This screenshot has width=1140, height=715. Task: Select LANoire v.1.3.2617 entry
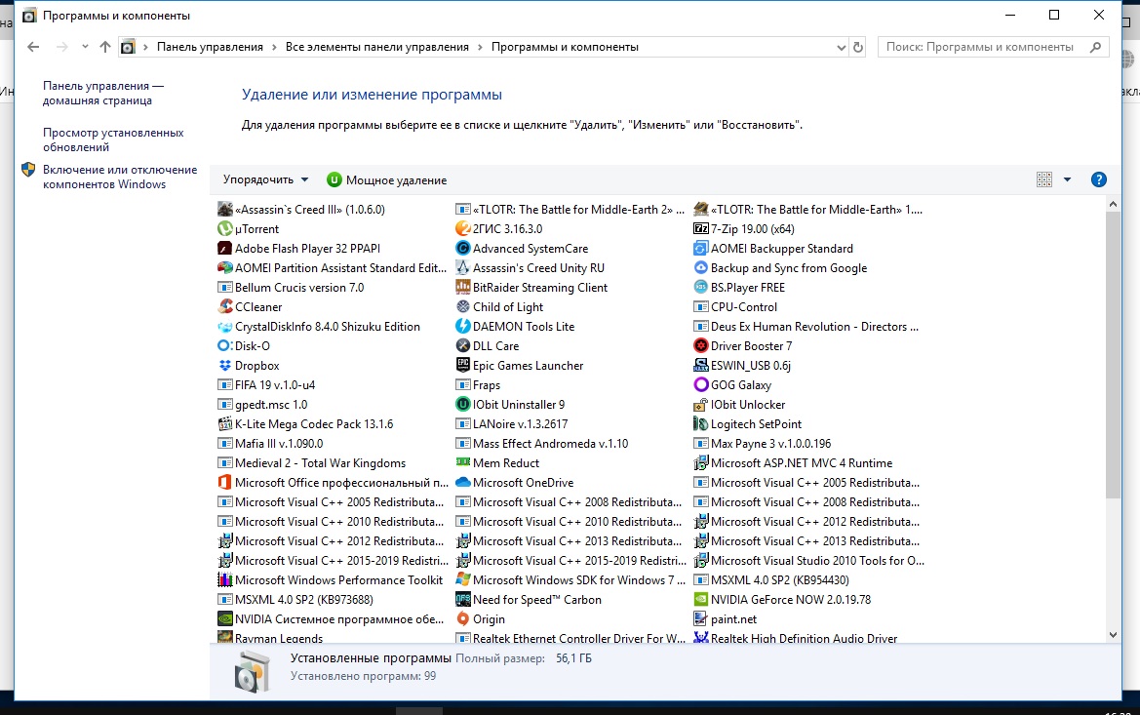(512, 424)
